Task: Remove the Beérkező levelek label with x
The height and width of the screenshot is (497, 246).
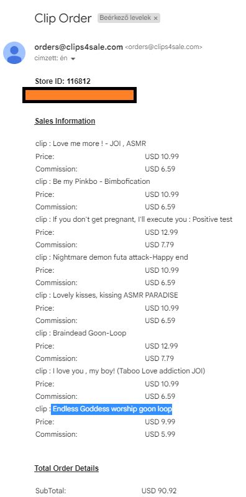Action: 155,19
